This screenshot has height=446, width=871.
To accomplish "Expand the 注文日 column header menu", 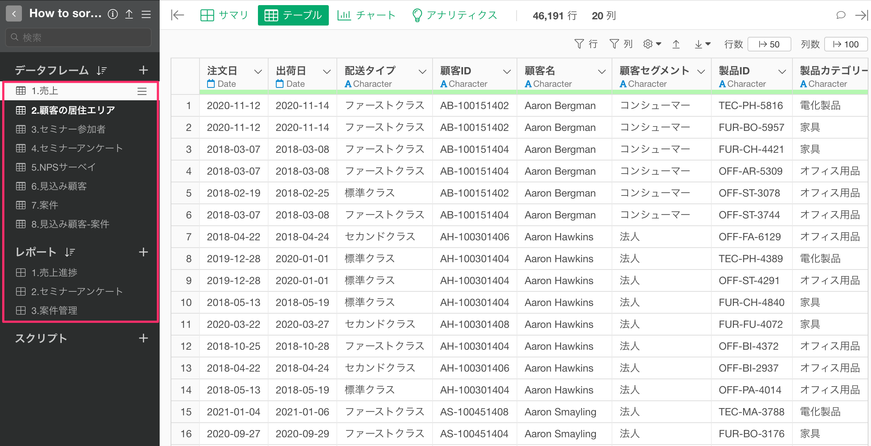I will coord(258,71).
